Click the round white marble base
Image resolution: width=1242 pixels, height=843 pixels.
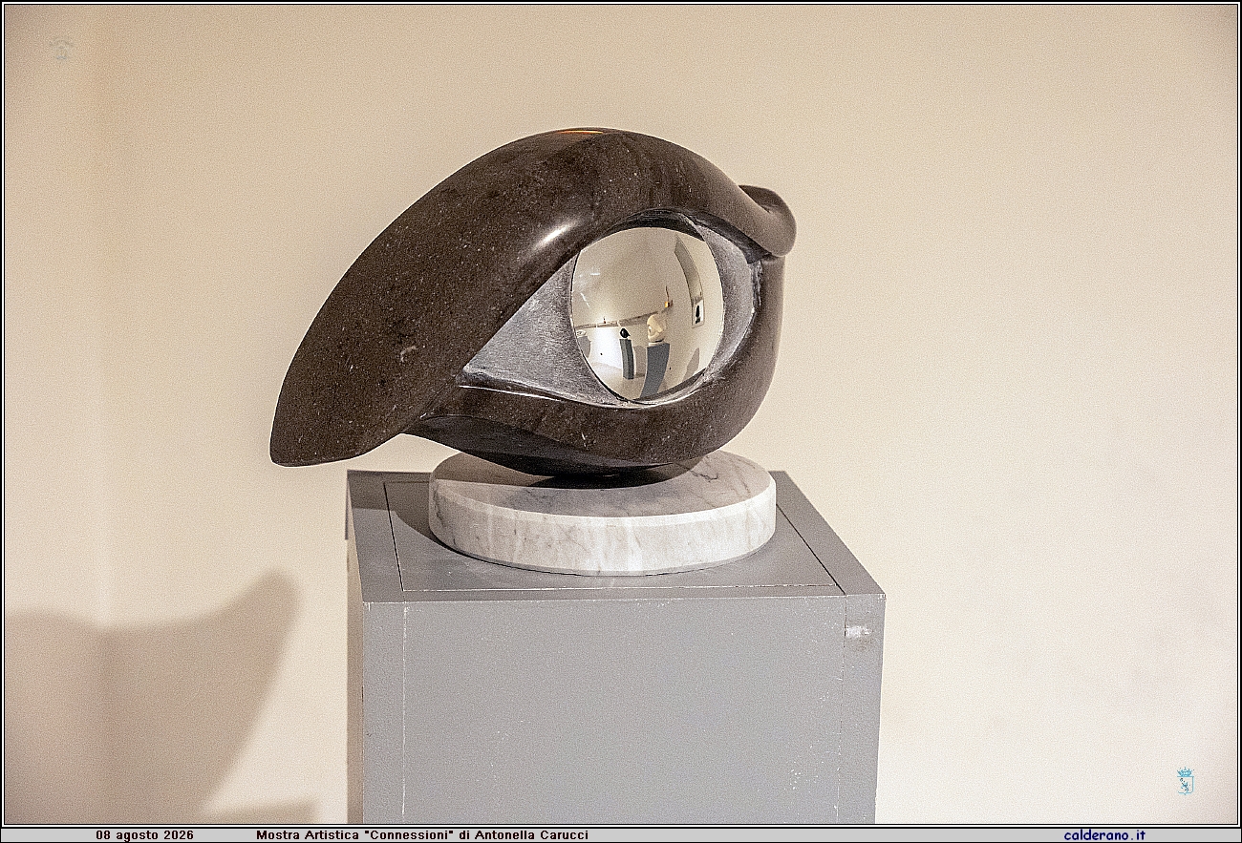602,514
